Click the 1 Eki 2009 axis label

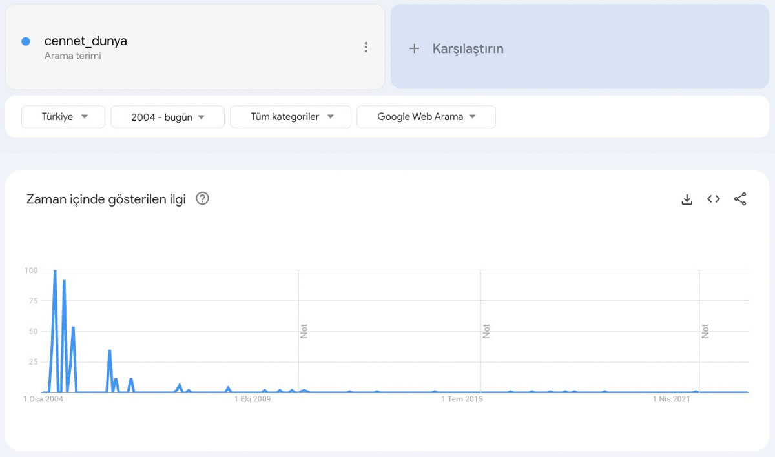253,399
